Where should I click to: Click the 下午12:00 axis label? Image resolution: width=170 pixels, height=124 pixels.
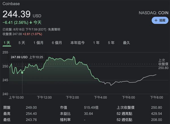[44, 97]
